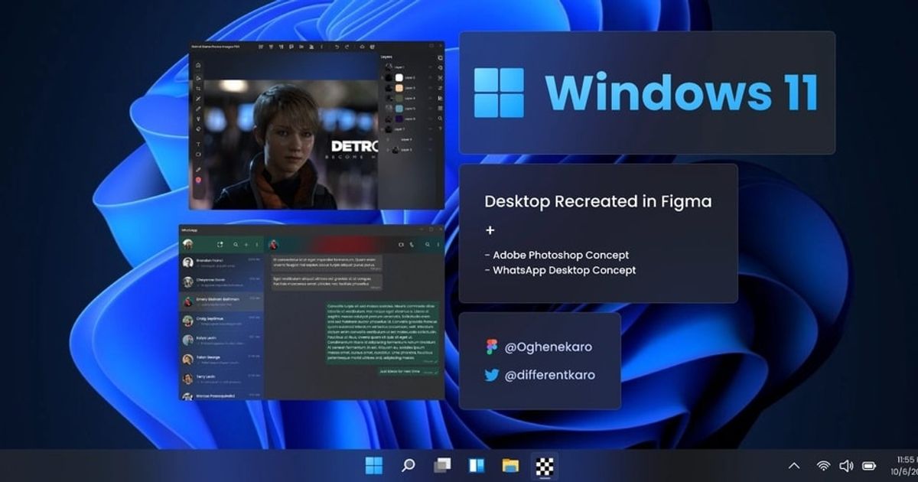
Task: Click the blue thumbnail on Layer 5
Action: pyautogui.click(x=399, y=109)
